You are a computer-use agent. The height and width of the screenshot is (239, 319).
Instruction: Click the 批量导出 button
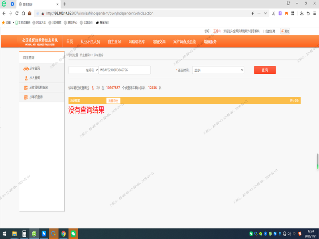tap(113, 101)
